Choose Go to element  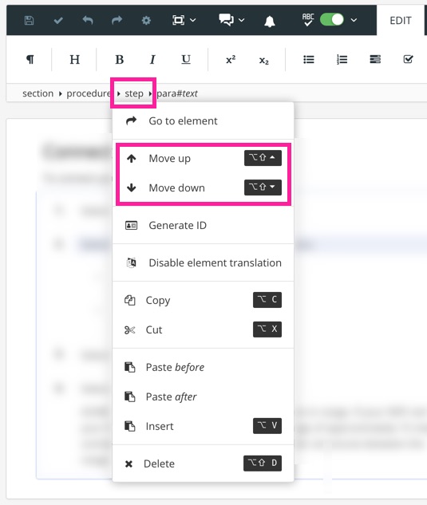[203, 120]
